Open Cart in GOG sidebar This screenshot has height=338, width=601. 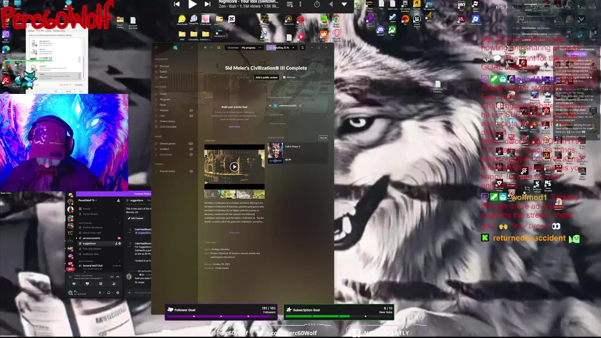point(162,116)
